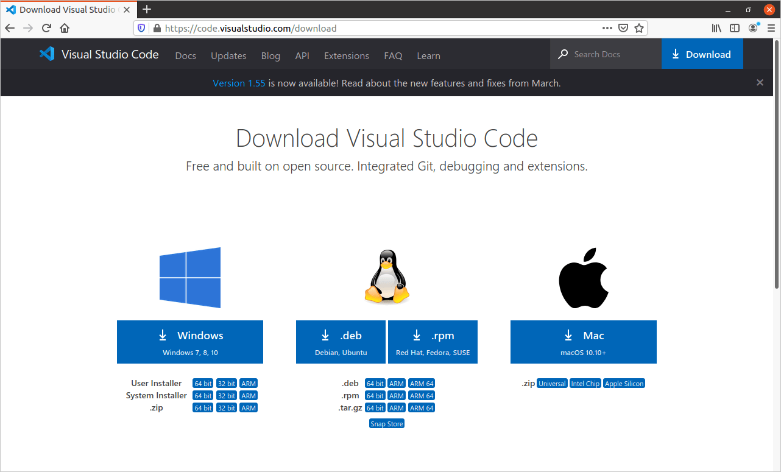Viewport: 781px width, 472px height.
Task: Click the Linux penguin icon
Action: (x=386, y=277)
